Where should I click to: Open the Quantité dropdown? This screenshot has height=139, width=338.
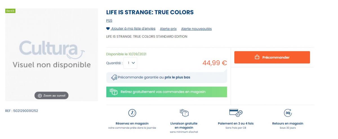coord(130,63)
